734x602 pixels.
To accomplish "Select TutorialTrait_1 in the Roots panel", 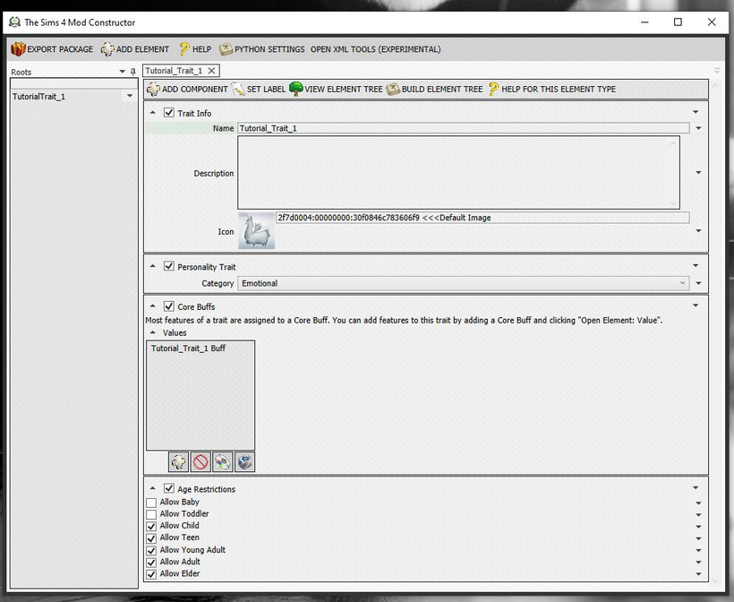I will coord(39,96).
